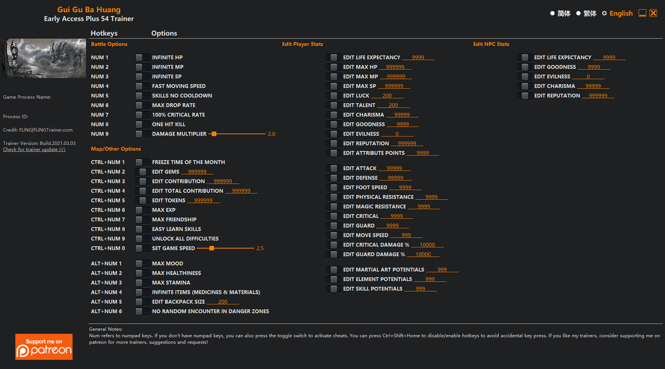Image resolution: width=665 pixels, height=369 pixels.
Task: Turn on Max EXP switch
Action: click(x=142, y=210)
